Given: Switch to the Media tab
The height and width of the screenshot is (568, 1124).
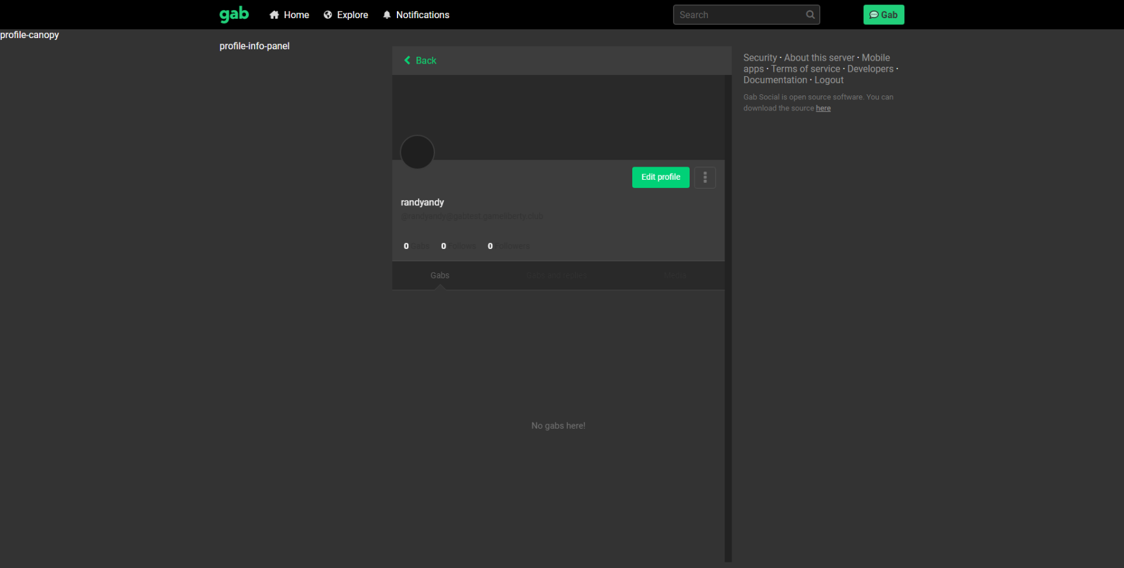Looking at the screenshot, I should coord(675,275).
